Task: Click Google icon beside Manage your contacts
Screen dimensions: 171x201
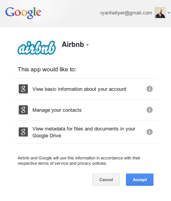Action: coord(23,110)
